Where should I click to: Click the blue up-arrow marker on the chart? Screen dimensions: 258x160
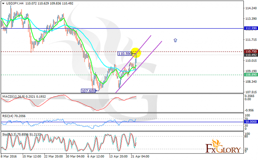click(175, 40)
